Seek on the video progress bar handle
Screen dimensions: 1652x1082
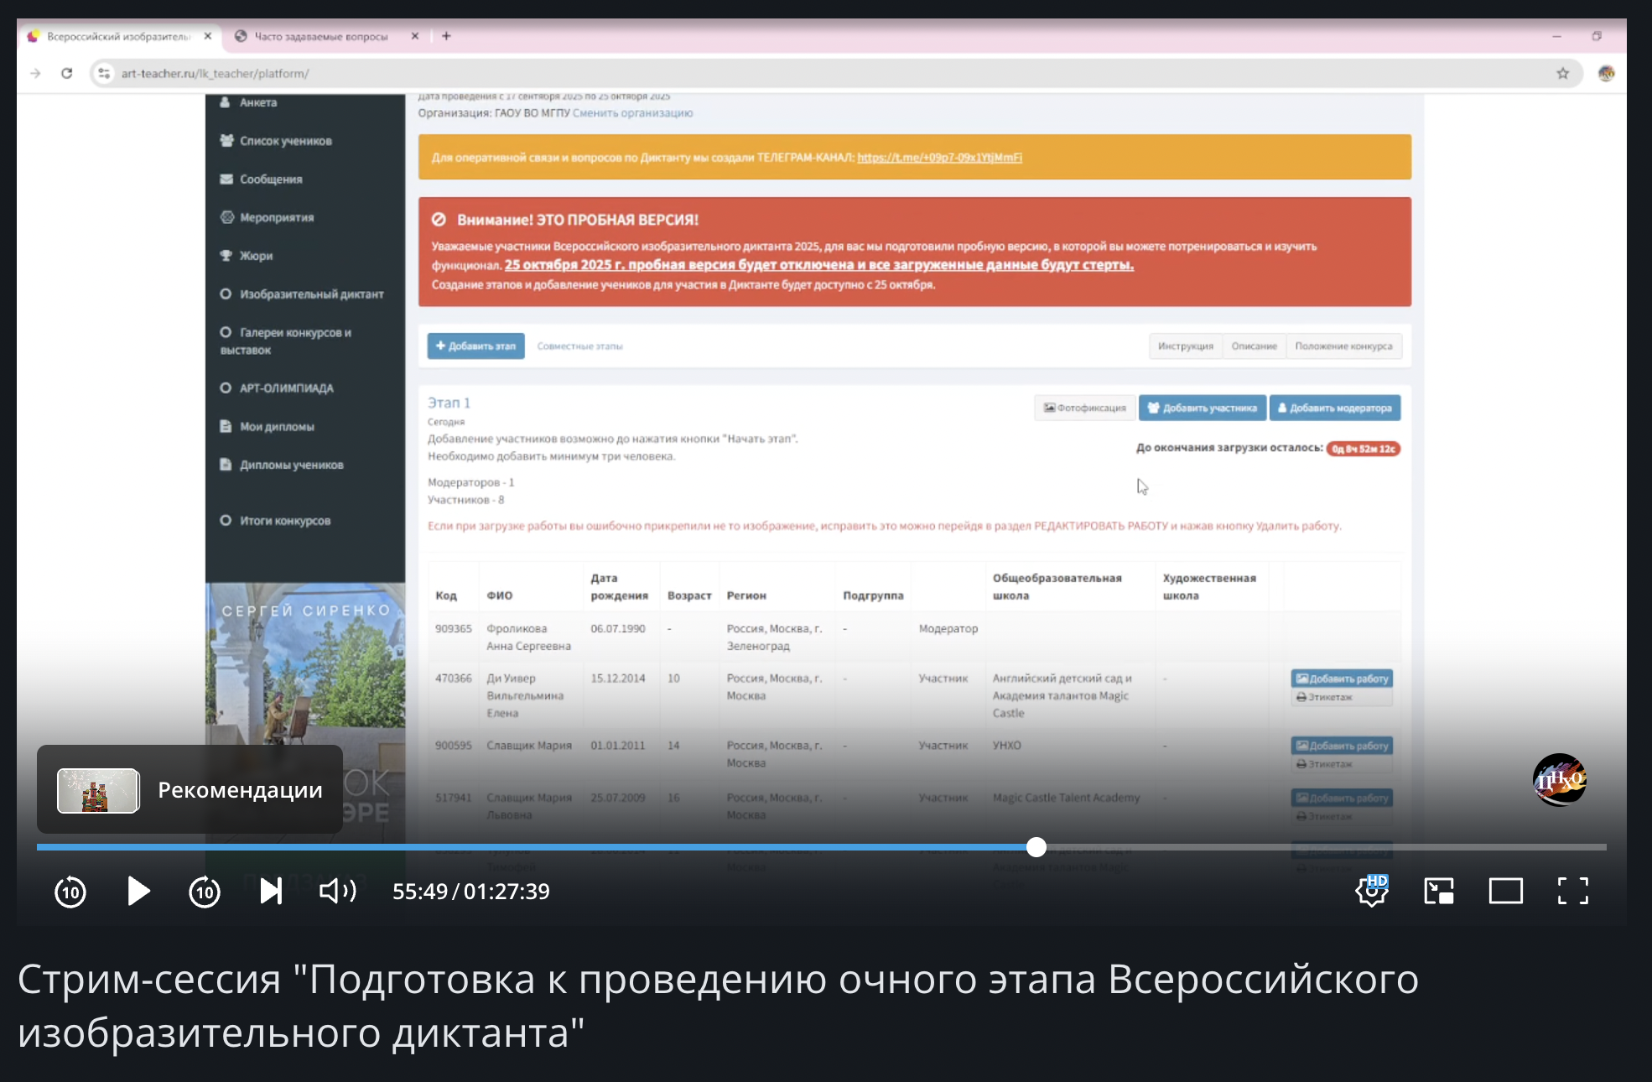pos(1036,847)
